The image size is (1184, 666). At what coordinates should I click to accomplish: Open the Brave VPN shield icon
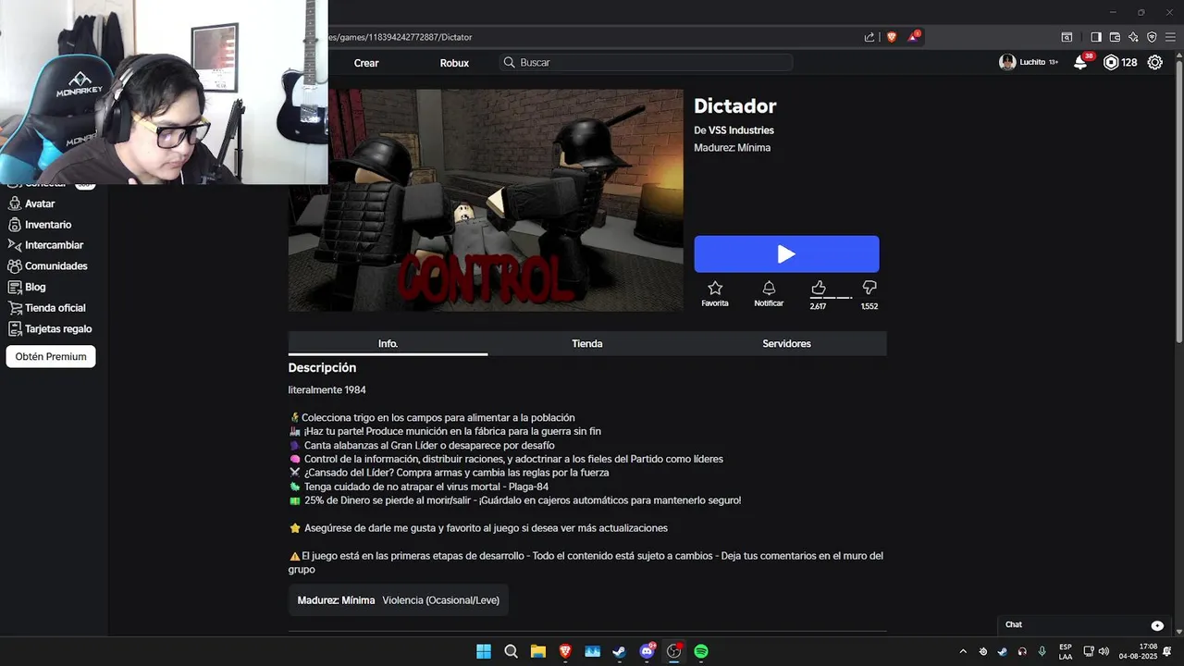1152,37
